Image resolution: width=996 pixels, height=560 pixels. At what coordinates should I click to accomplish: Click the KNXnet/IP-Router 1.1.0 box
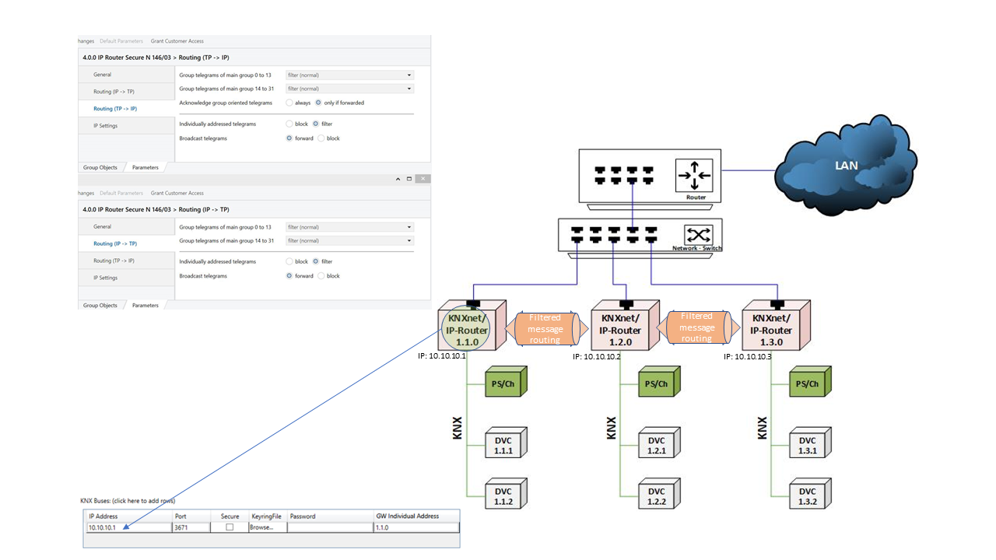pyautogui.click(x=469, y=327)
